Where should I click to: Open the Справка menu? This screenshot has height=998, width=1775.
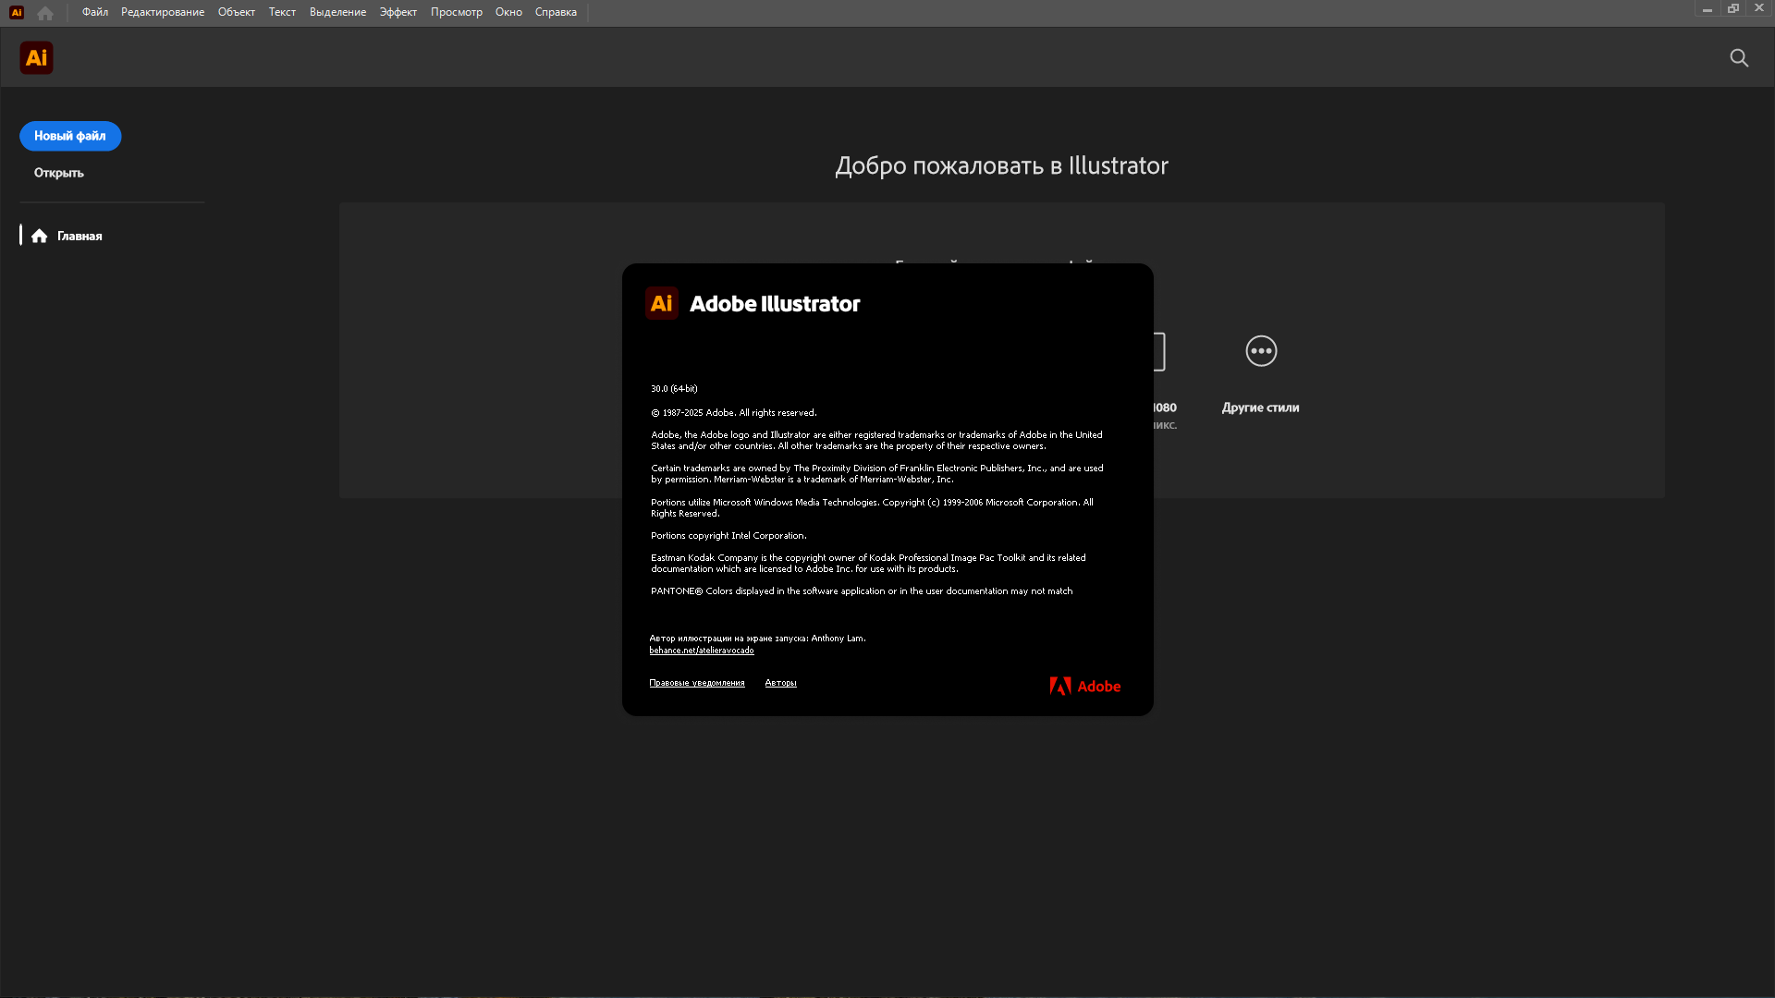556,12
